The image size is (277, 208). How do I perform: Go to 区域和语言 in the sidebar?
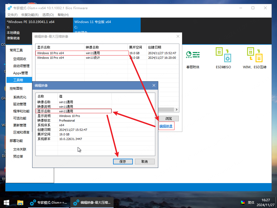point(21,132)
